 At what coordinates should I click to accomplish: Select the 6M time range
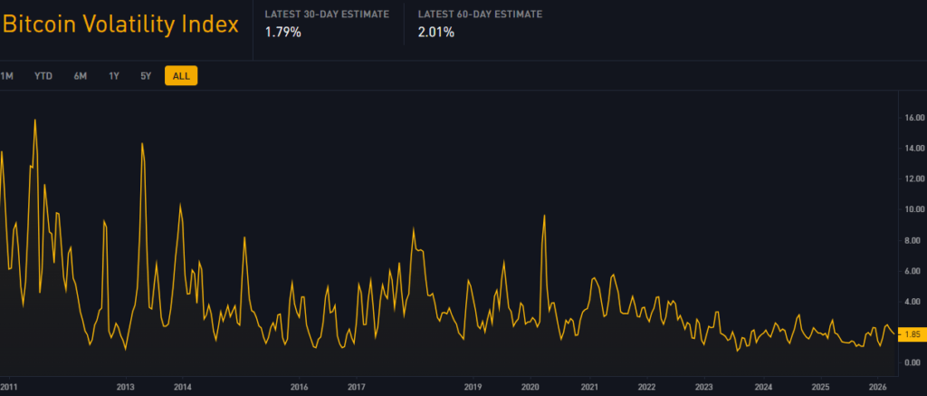click(81, 76)
